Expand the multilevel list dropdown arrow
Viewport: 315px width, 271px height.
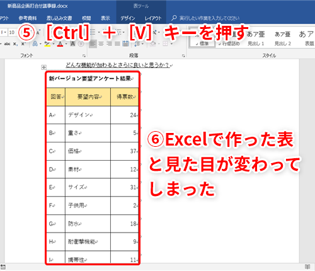tap(123, 32)
